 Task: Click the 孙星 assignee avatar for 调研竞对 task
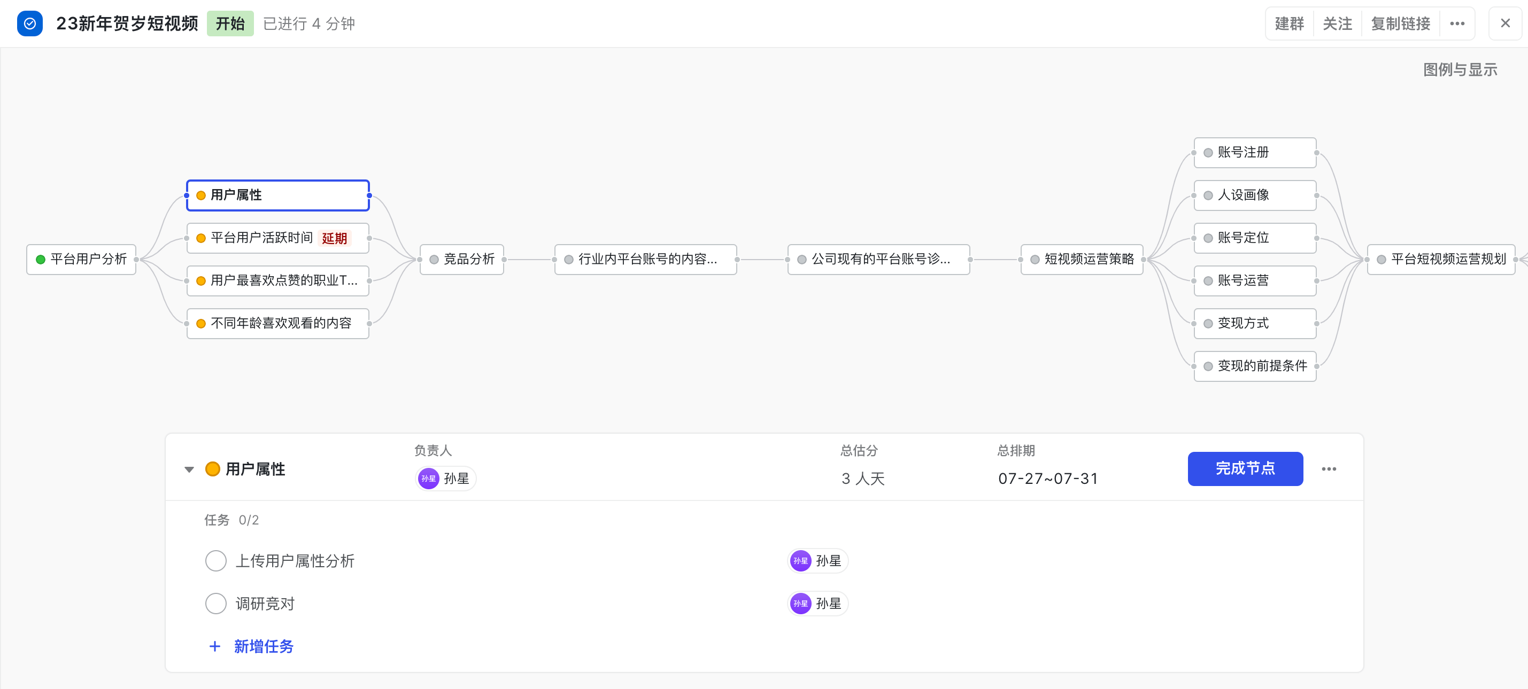tap(801, 604)
